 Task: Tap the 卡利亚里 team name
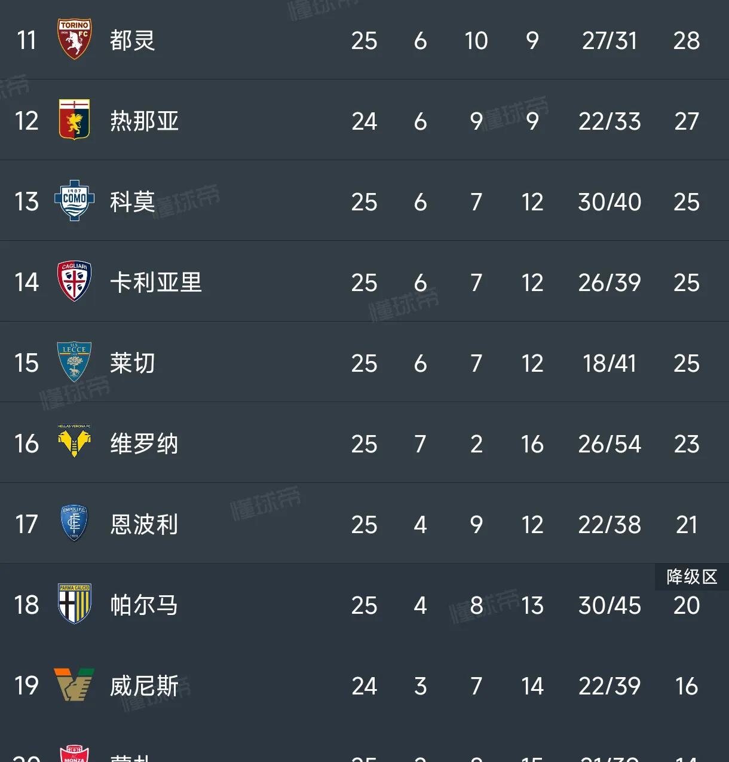(x=155, y=283)
